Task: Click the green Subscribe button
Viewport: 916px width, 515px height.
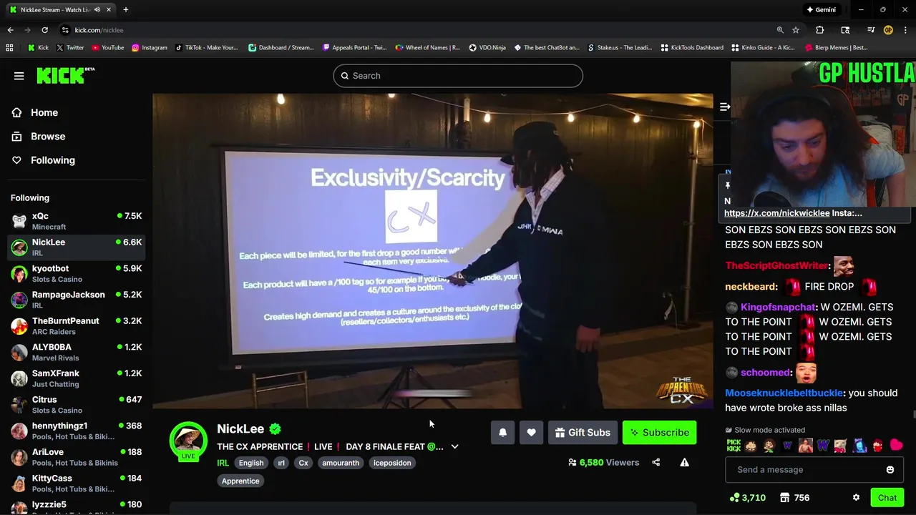Action: [x=659, y=433]
